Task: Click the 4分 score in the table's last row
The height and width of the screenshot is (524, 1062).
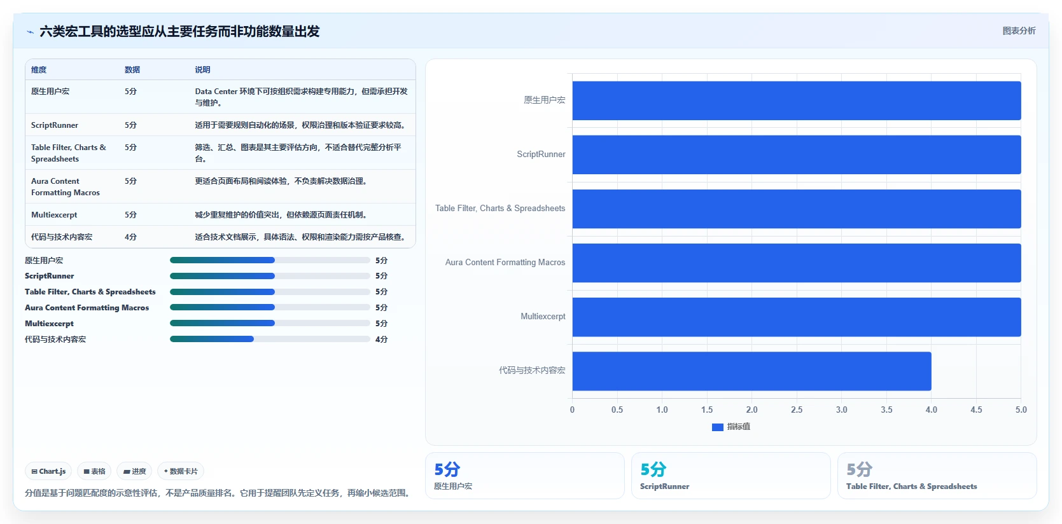Action: click(x=130, y=237)
